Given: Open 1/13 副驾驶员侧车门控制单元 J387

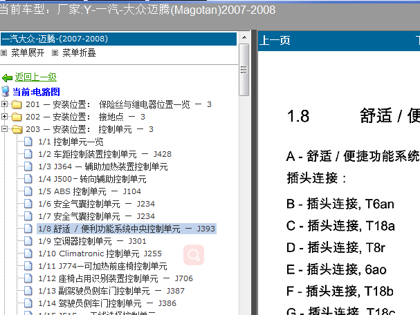Looking at the screenshot, I should click(111, 291).
